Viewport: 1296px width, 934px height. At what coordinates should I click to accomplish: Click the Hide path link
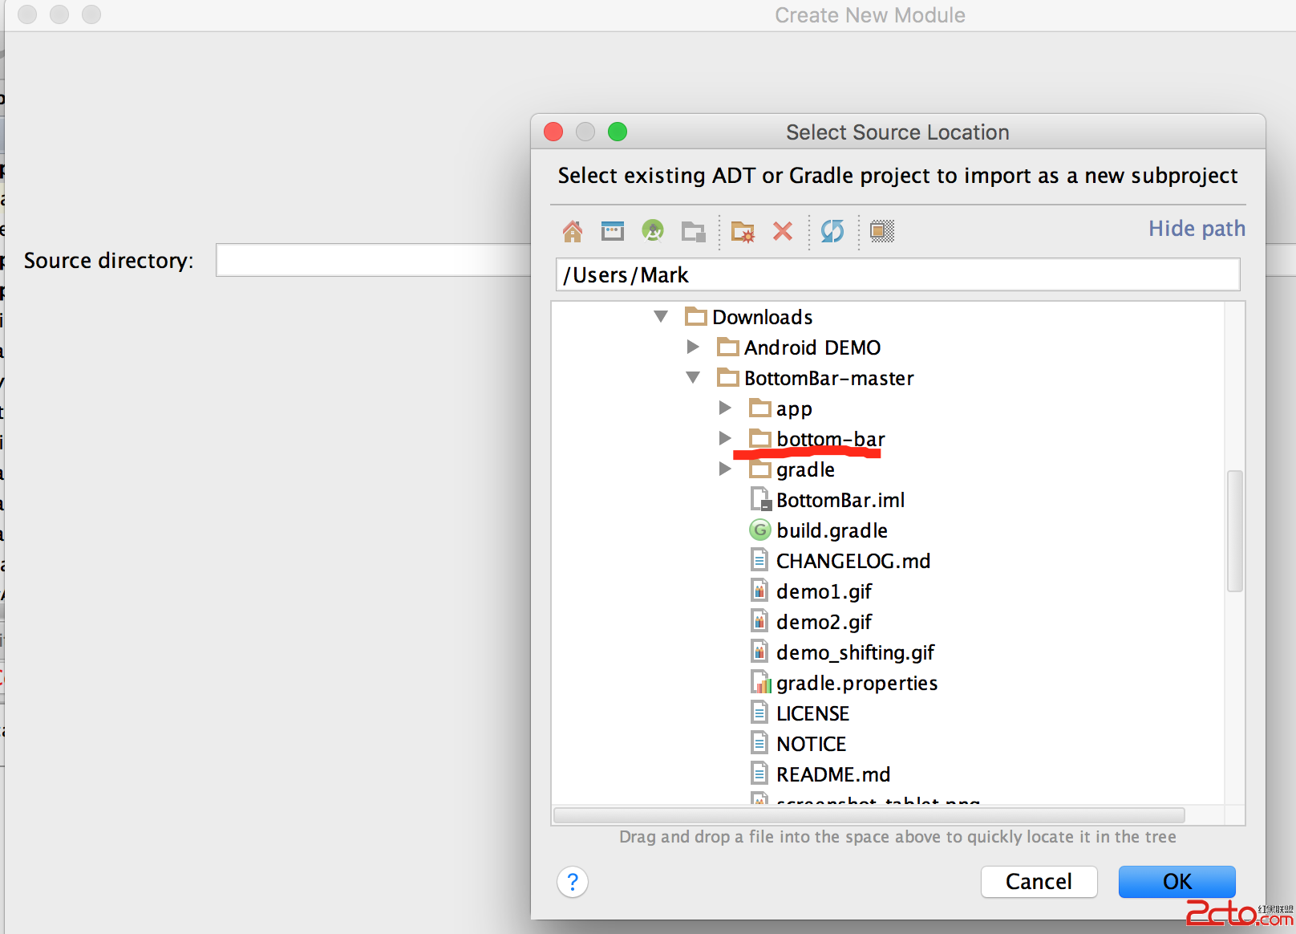point(1197,229)
